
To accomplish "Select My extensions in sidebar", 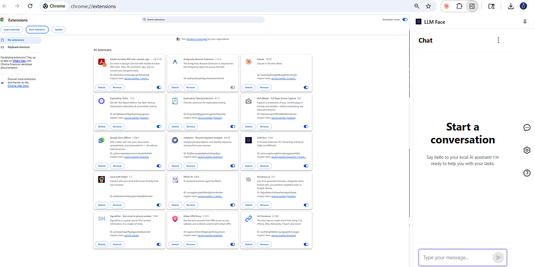I will (21, 40).
